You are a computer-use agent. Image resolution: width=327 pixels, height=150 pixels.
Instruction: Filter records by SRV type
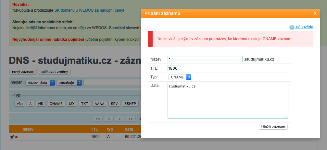pyautogui.click(x=115, y=104)
